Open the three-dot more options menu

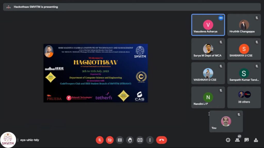150,140
